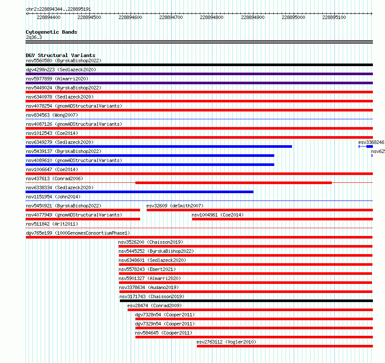
Task: Open the nsv4087126 (gnomADStructuralVariants) label
Action: [74, 124]
